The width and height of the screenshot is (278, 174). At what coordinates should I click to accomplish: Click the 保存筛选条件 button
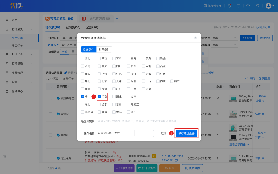[x=186, y=133]
